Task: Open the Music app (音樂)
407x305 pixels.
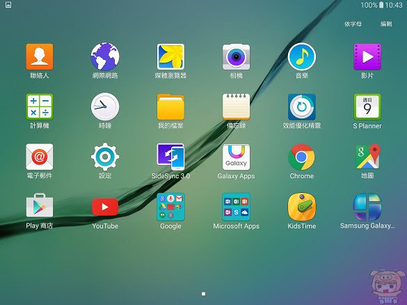Action: coord(302,56)
